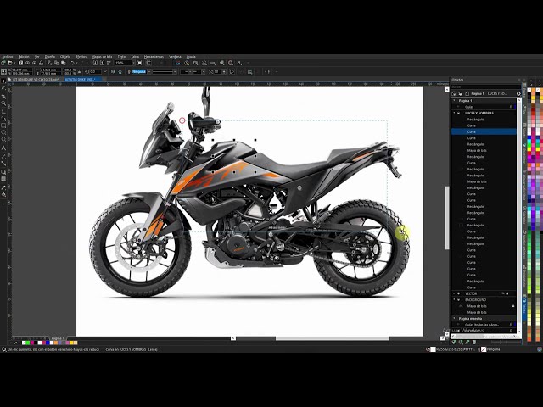543x407 pixels.
Task: Click the New document icon
Action: pyautogui.click(x=3, y=63)
